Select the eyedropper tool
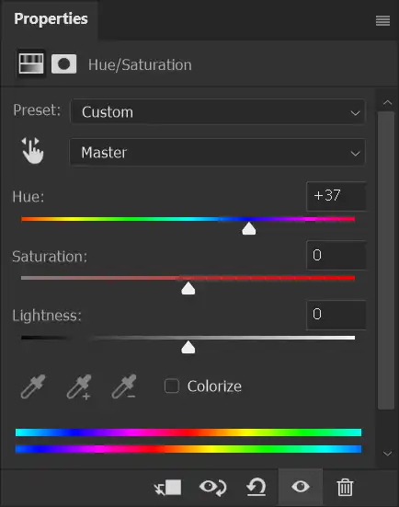This screenshot has height=507, width=399. coord(33,386)
